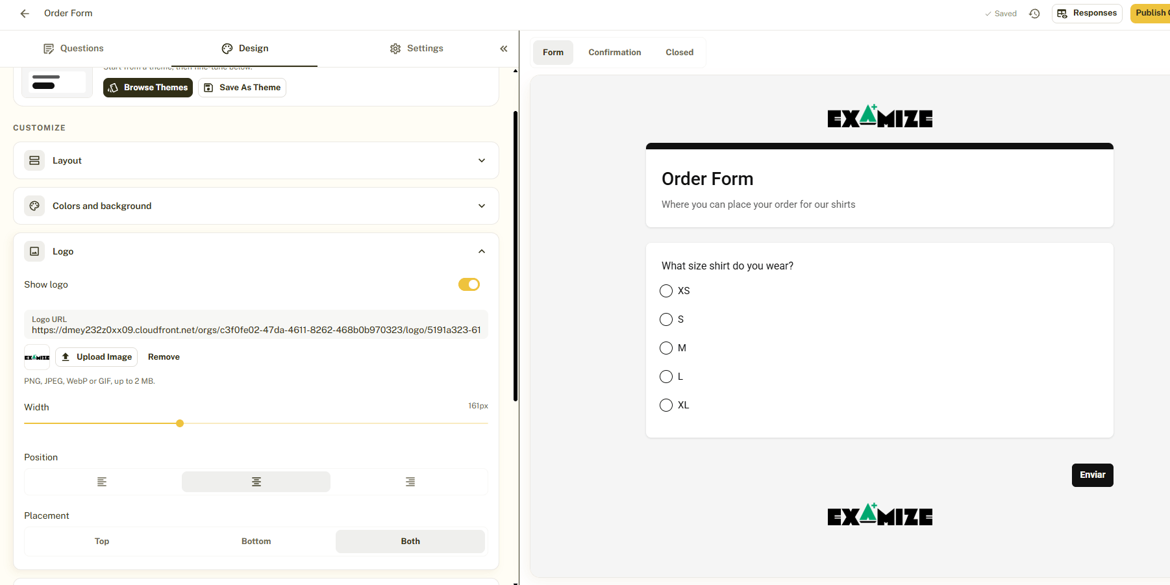Align logo position to the center
Screen dimensions: 1170x585
256,482
